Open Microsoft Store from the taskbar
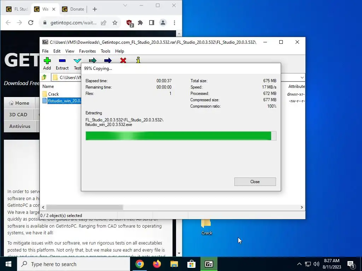 click(x=191, y=264)
